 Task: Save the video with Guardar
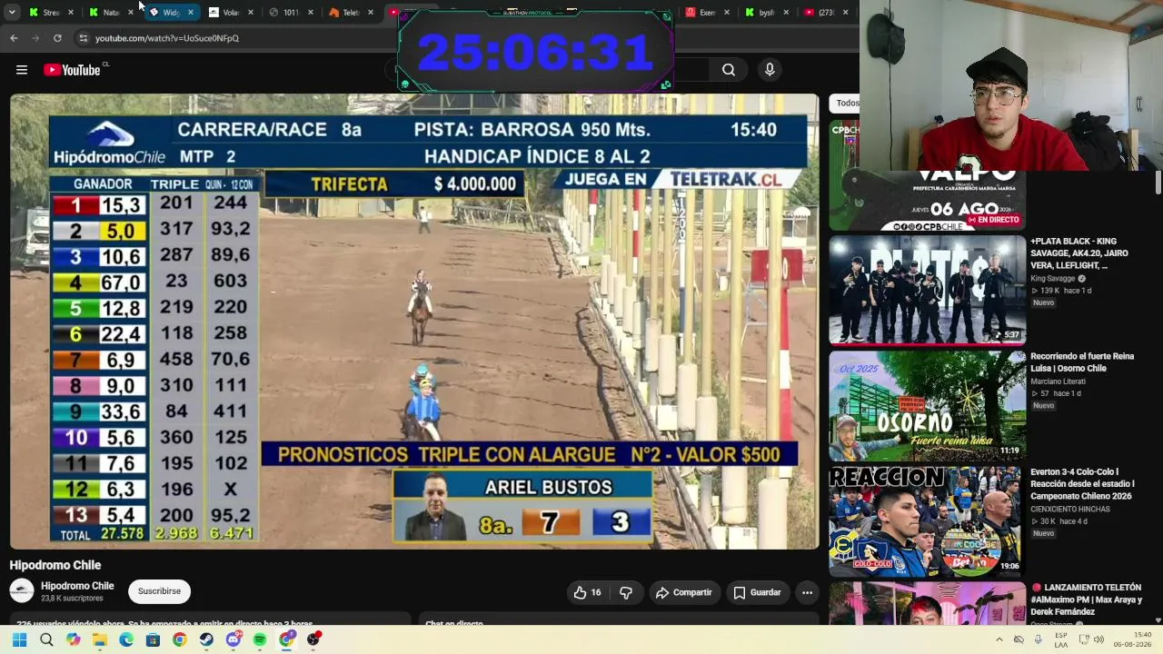point(758,592)
